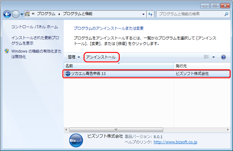
Task: Minimize the Programs and Features window
Action: pyautogui.click(x=205, y=6)
